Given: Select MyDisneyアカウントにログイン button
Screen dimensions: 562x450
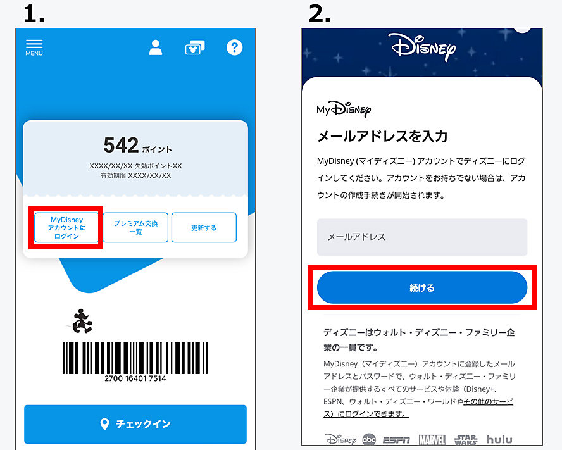Looking at the screenshot, I should coord(66,228).
